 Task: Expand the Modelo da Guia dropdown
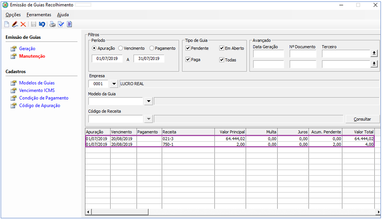click(x=149, y=101)
